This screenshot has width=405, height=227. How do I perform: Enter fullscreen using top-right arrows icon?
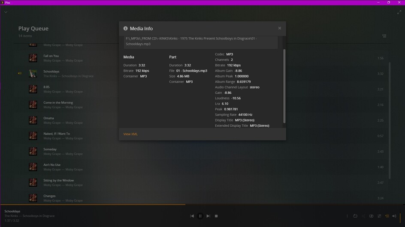tap(399, 12)
